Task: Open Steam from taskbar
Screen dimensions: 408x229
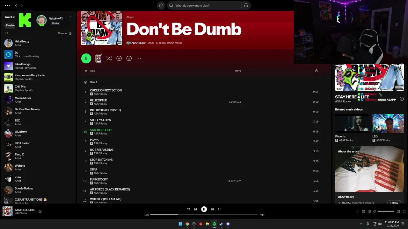Action: (x=221, y=224)
